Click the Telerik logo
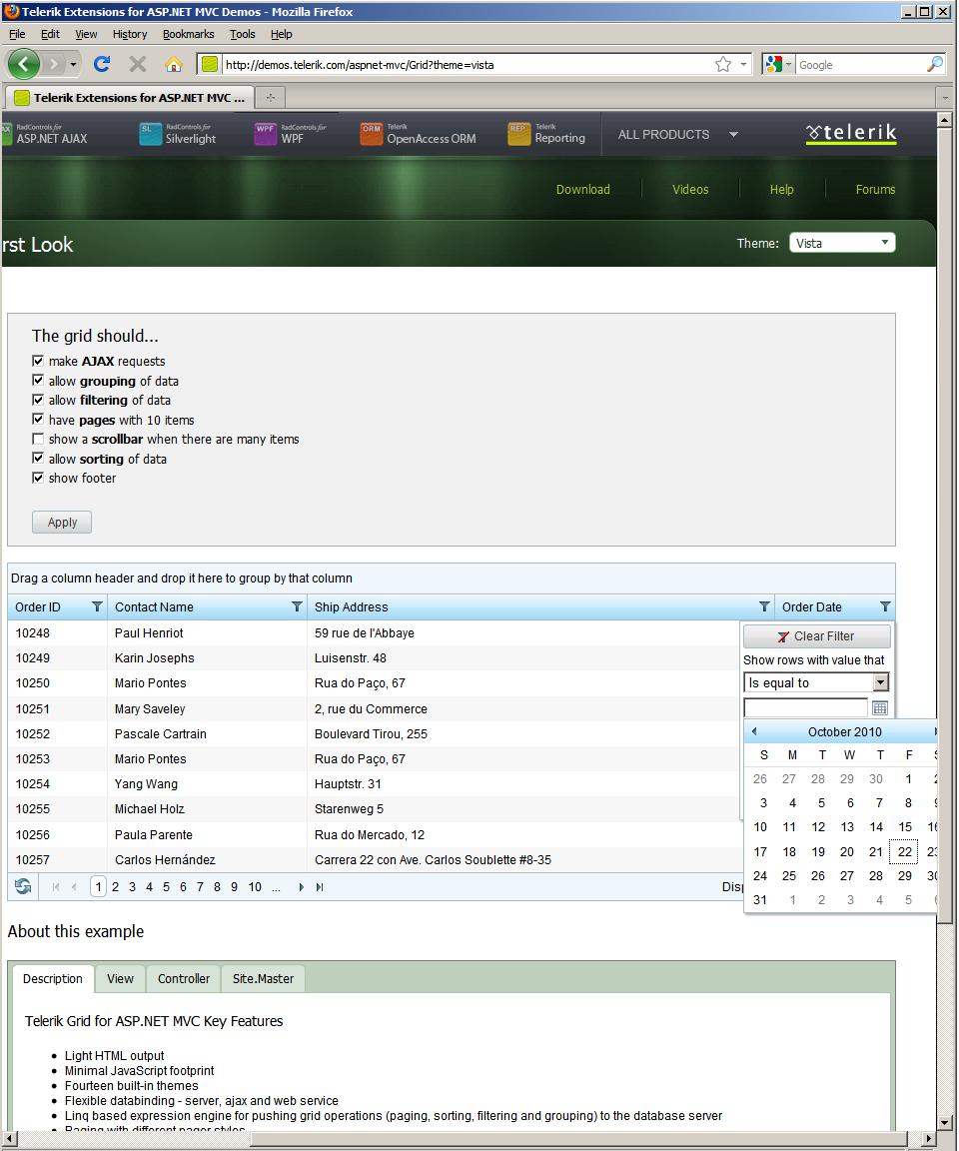959x1151 pixels. [851, 133]
